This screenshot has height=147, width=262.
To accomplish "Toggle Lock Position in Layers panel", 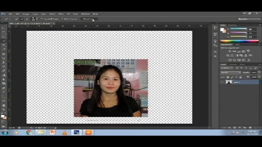I will (236, 77).
